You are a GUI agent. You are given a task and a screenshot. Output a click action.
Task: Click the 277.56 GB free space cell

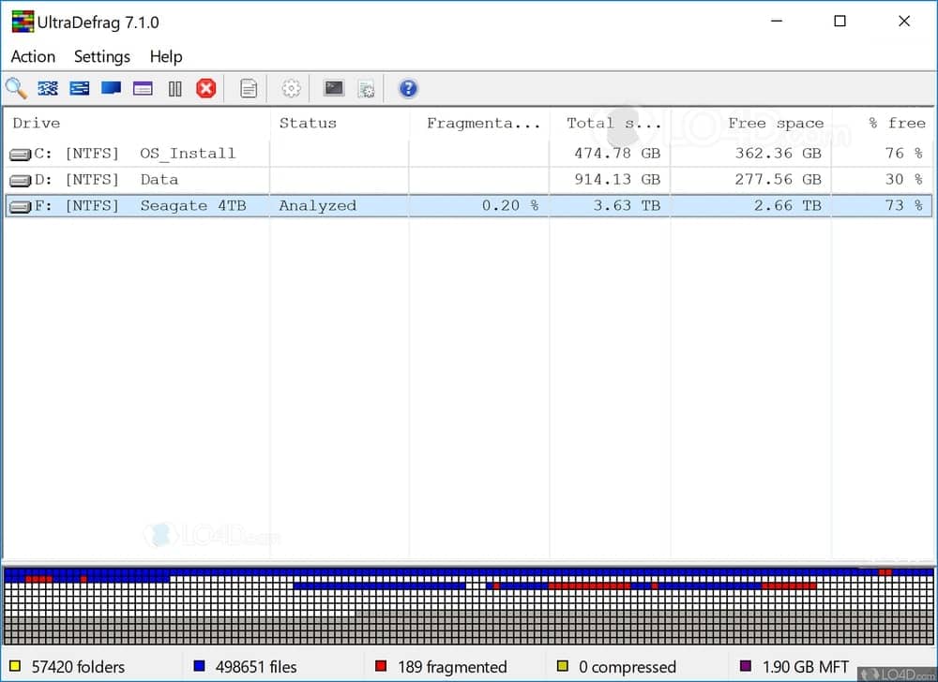(779, 180)
